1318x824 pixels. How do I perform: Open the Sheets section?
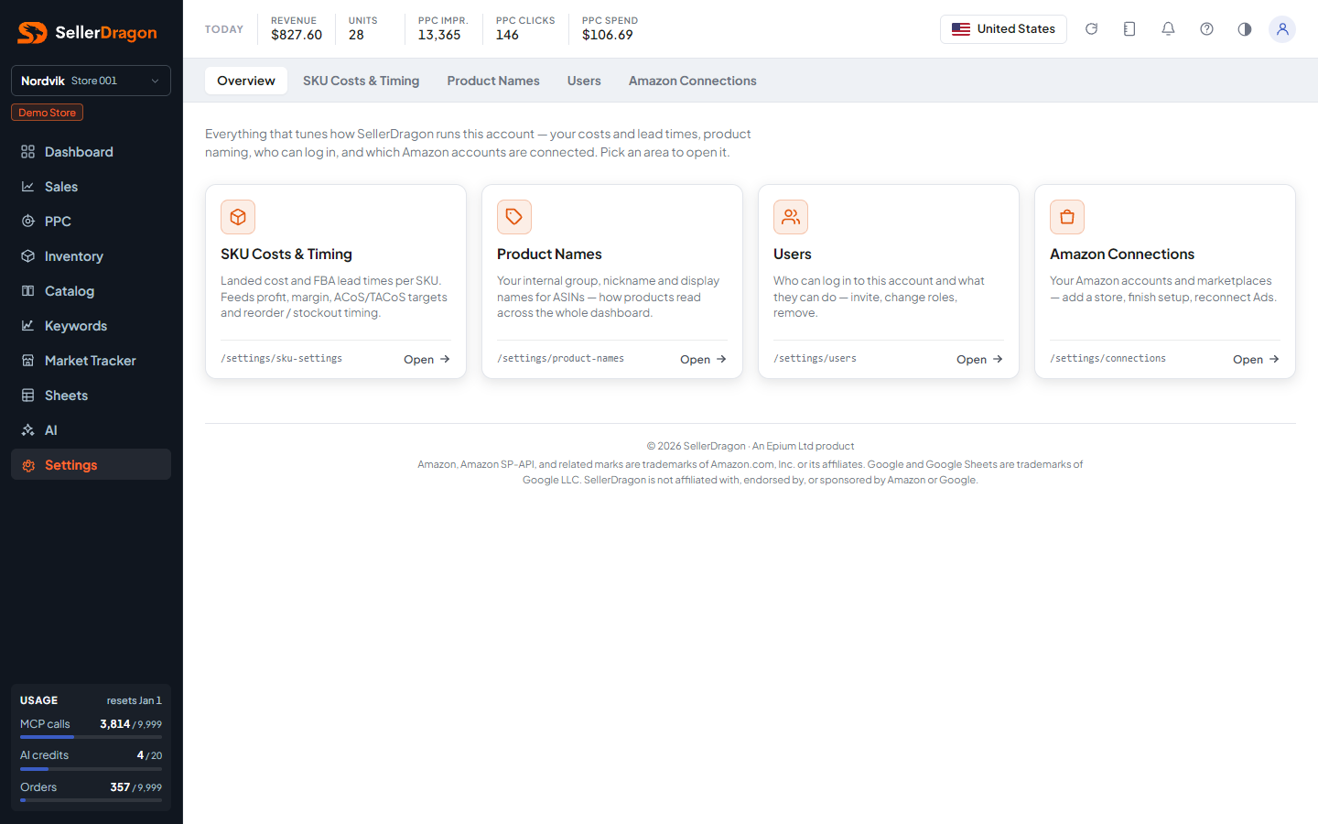coord(91,396)
